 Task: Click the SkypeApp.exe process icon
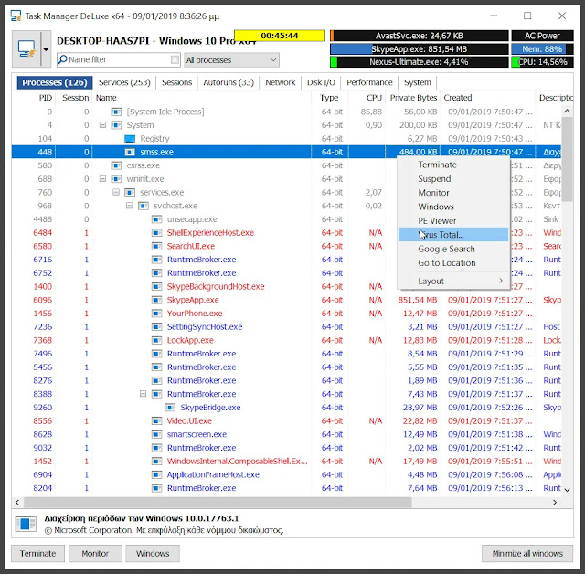coord(156,300)
